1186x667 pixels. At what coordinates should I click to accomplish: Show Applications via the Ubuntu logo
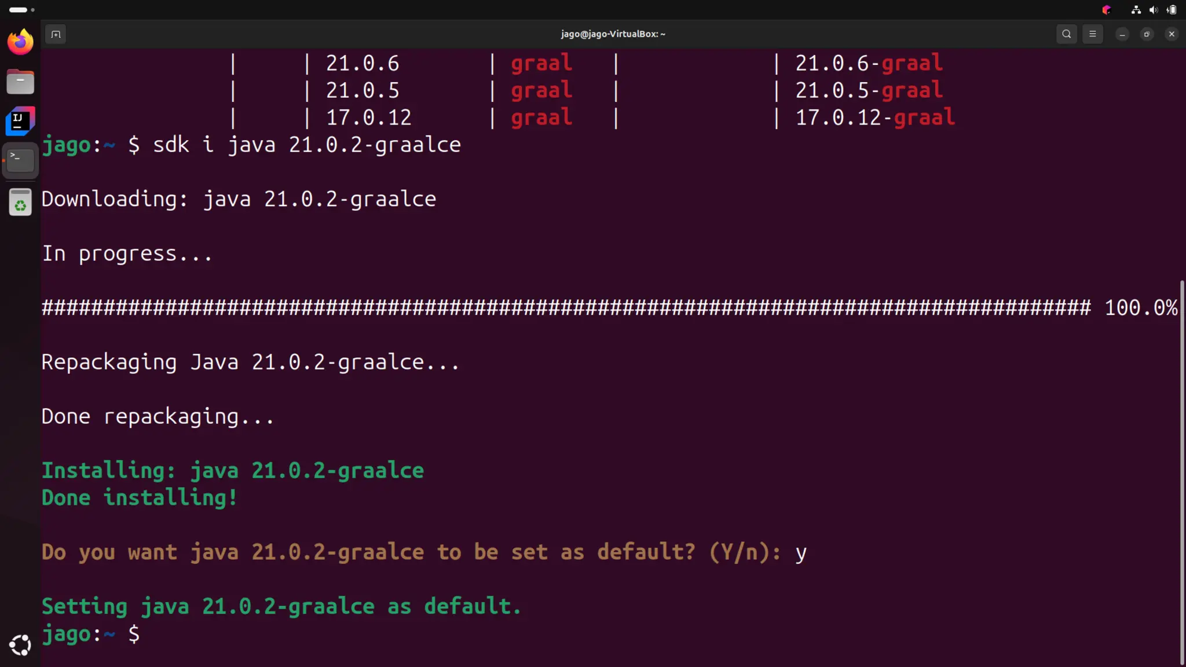[20, 645]
